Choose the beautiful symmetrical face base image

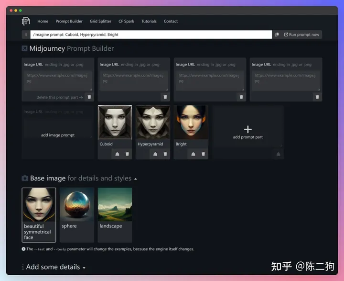(x=39, y=215)
